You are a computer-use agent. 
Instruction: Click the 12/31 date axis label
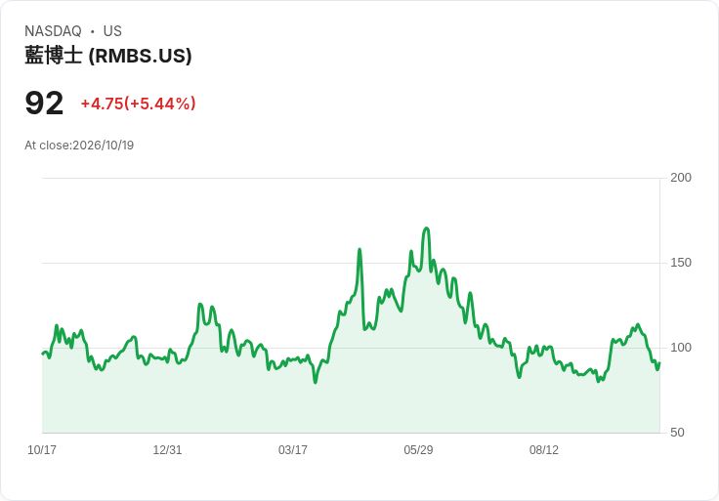[x=167, y=449]
